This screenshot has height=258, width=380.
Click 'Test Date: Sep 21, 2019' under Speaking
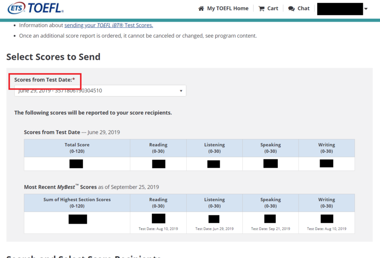(x=270, y=229)
